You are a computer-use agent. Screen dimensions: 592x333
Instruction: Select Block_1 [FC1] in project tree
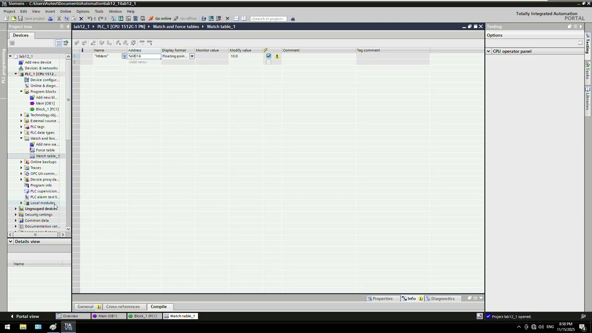click(x=47, y=109)
